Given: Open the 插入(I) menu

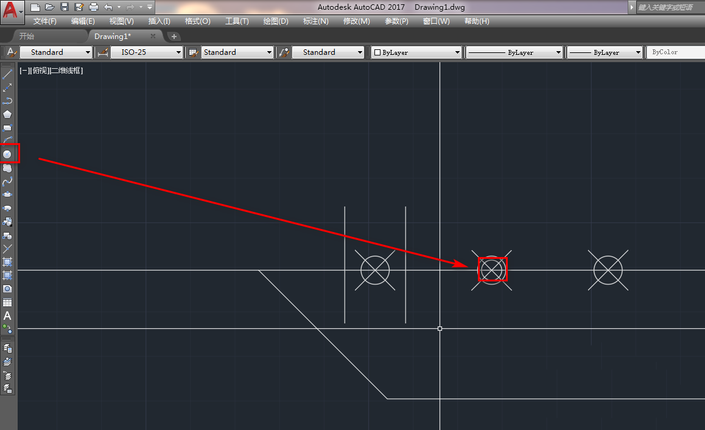Looking at the screenshot, I should (x=159, y=21).
